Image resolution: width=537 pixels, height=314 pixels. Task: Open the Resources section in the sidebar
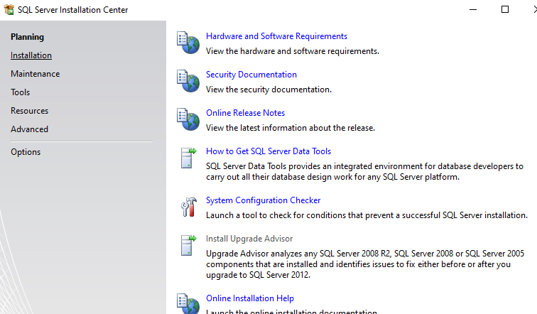(29, 111)
